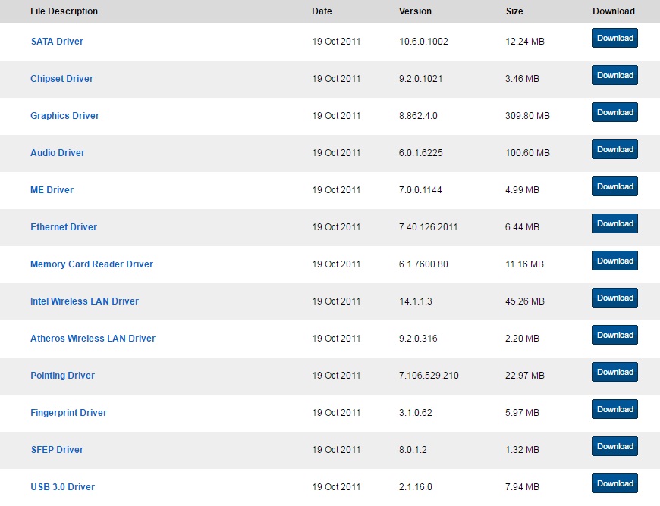
Task: Open the Fingerprint Driver link
Action: click(x=68, y=413)
